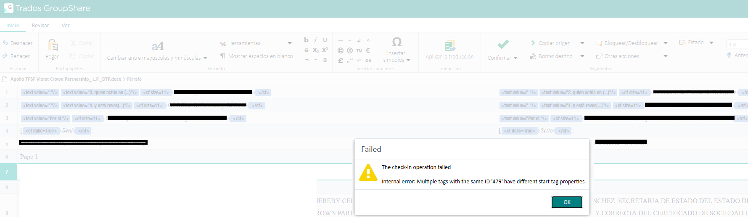
Task: Toggle Mostrar espacios en blanco
Action: 256,56
